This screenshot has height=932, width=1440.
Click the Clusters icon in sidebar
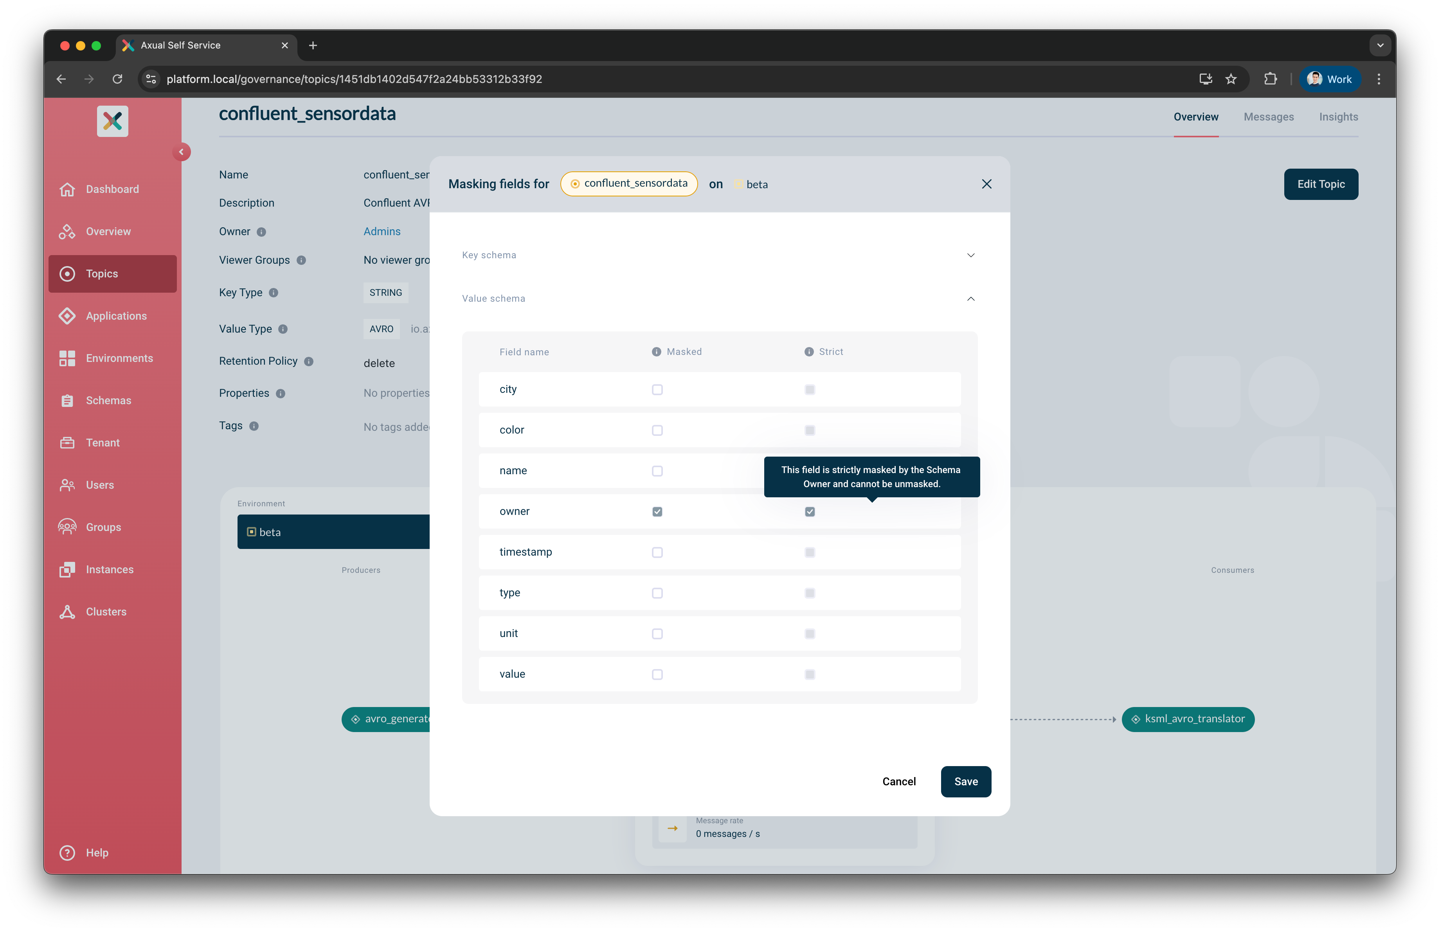pos(67,612)
